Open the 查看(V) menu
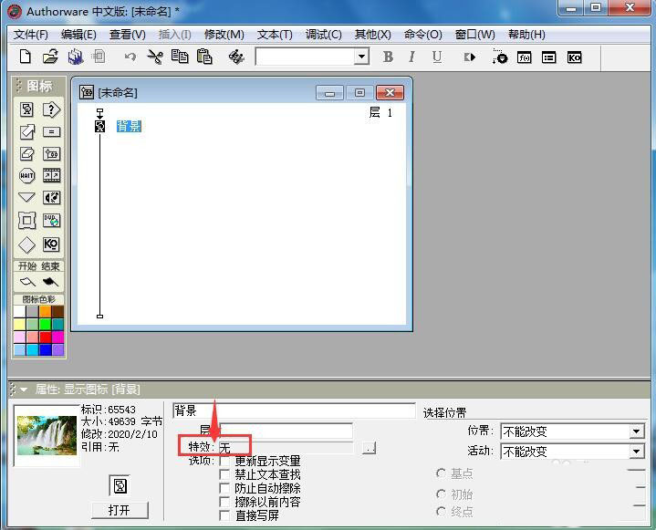This screenshot has height=530, width=656. 127,35
